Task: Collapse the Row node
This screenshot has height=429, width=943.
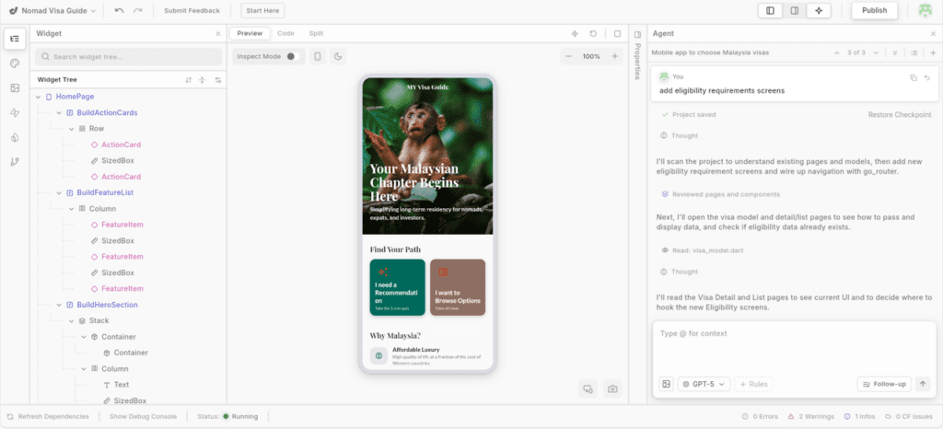Action: tap(72, 129)
